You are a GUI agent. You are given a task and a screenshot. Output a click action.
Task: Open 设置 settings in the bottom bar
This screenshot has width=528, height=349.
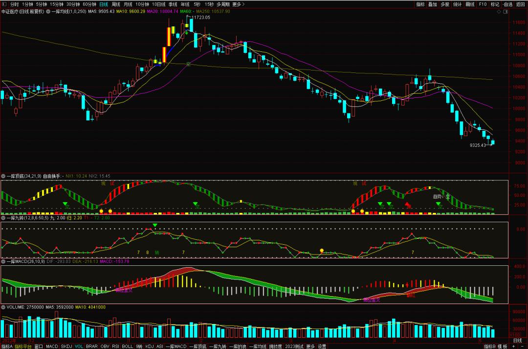(x=322, y=346)
